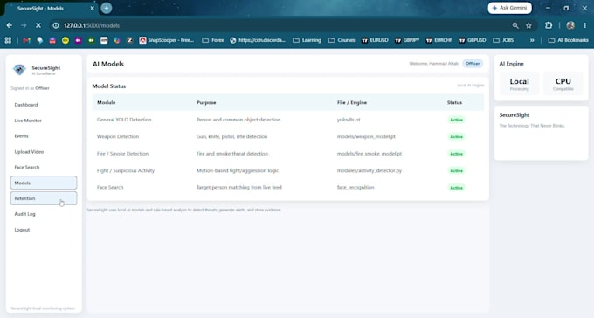Open the Gmail bookmark icon

click(26, 40)
